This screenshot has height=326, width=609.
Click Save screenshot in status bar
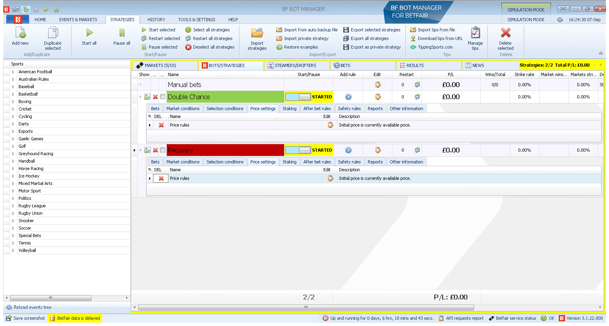click(25, 318)
